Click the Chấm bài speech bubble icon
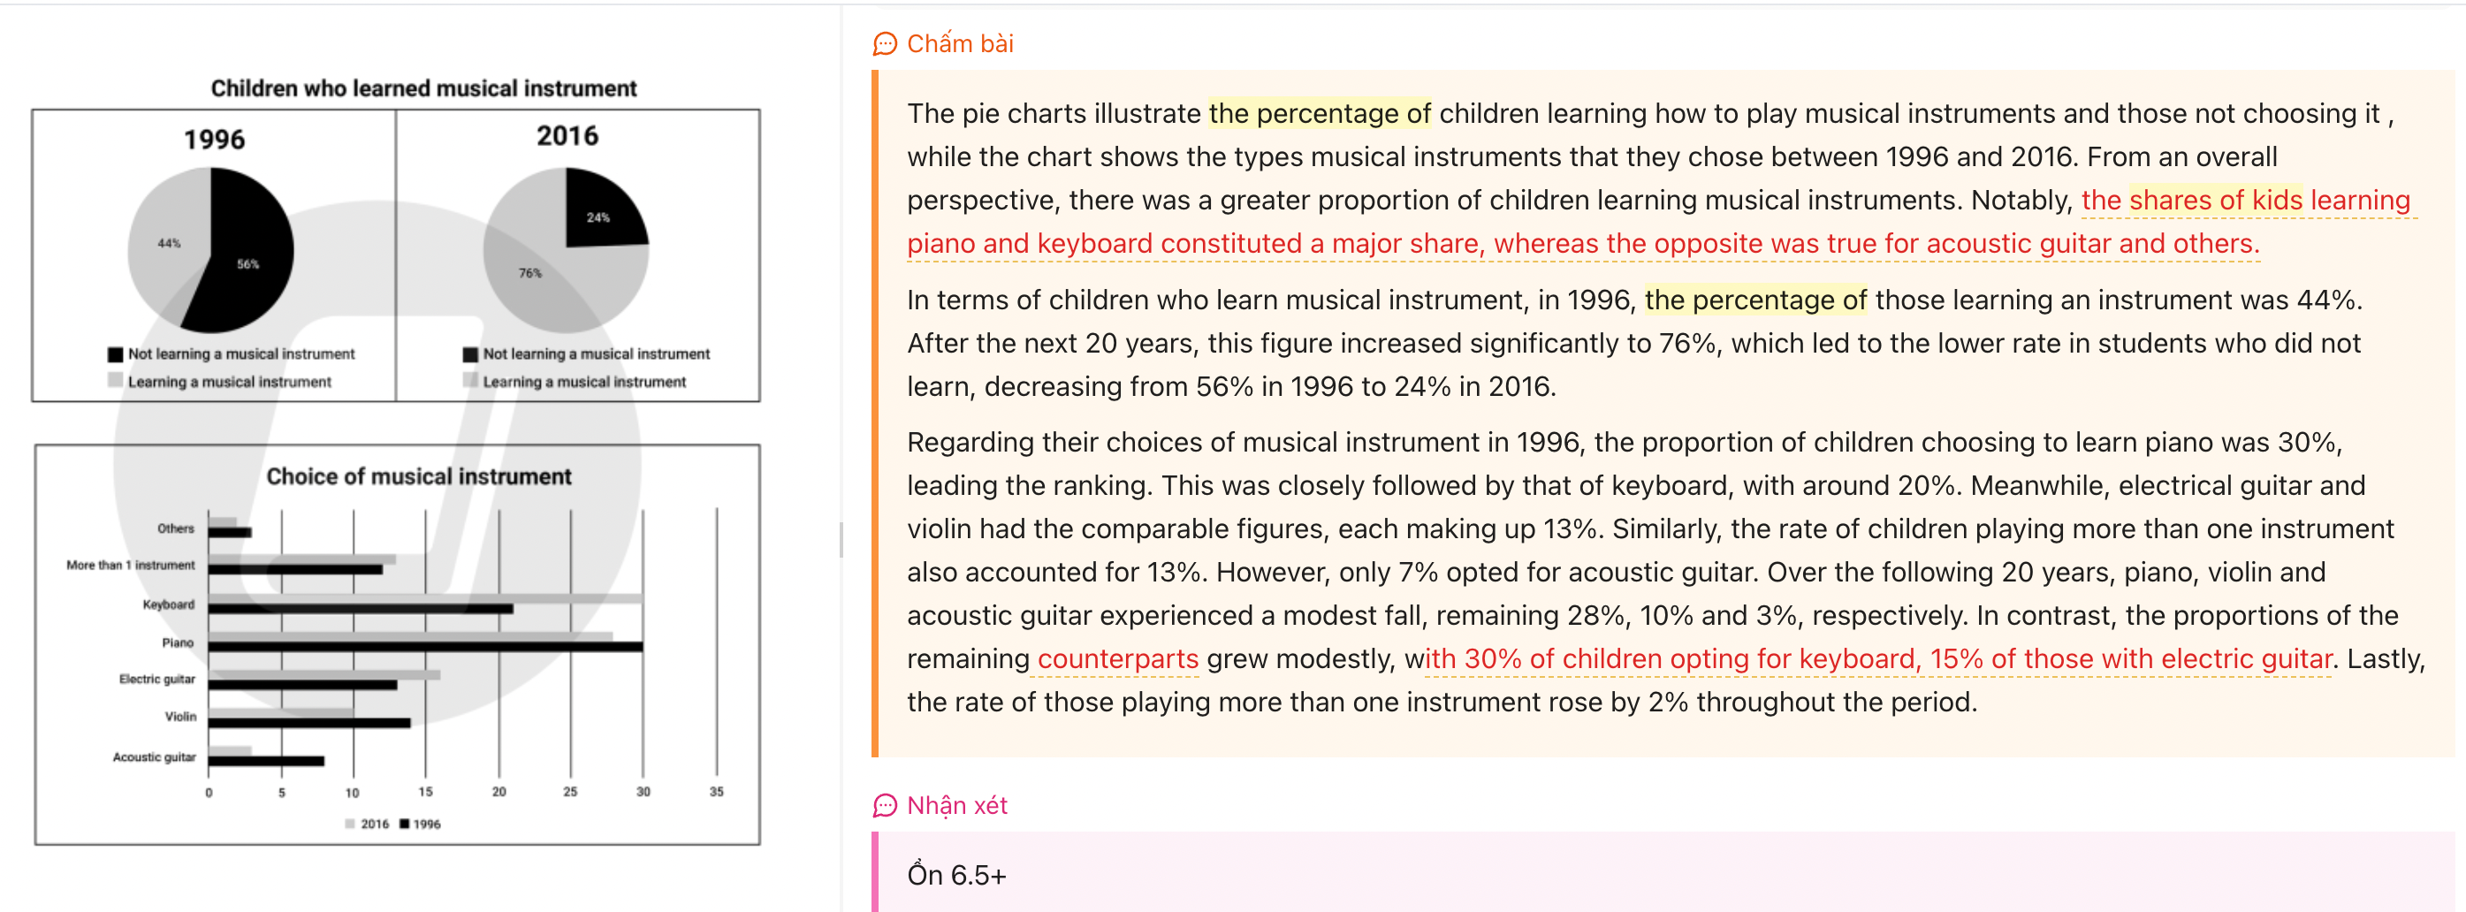Viewport: 2466px width, 912px height. point(885,44)
